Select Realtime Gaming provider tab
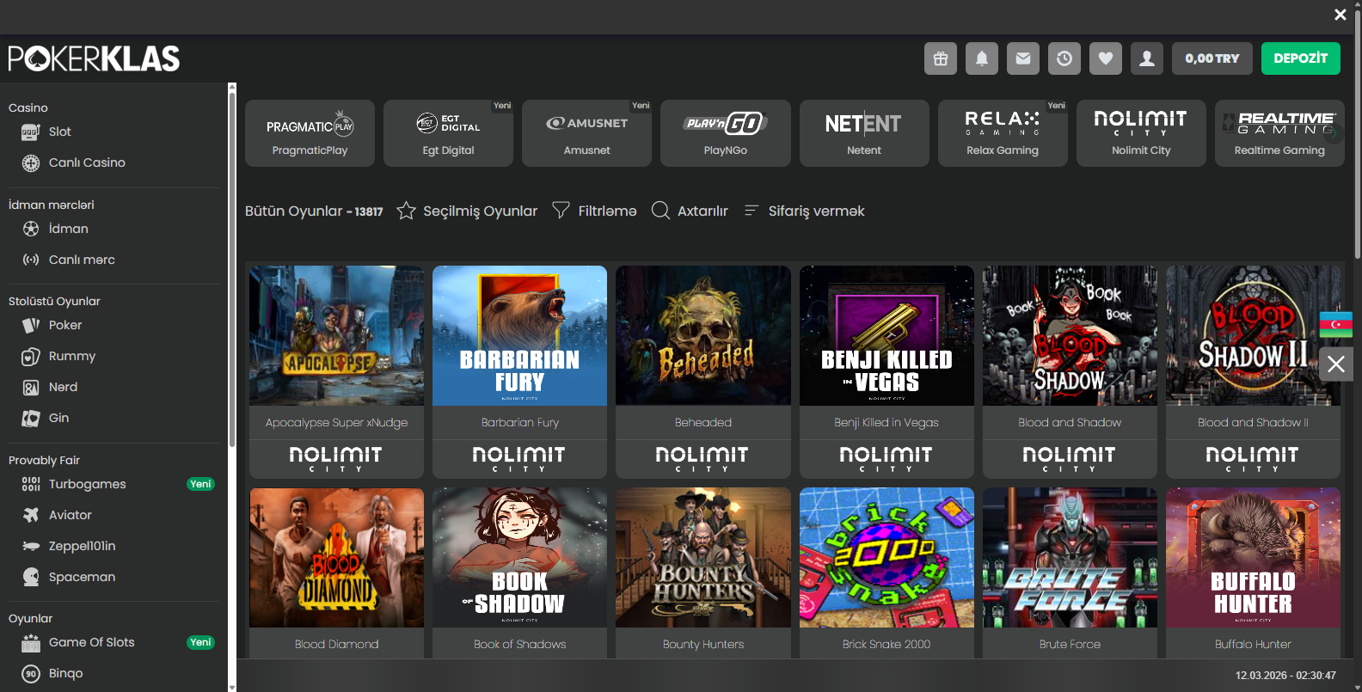This screenshot has width=1362, height=692. [1279, 132]
